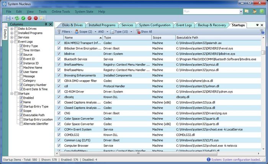Select the Browsing Enhancements row
The width and height of the screenshot is (268, 164).
pos(158,75)
